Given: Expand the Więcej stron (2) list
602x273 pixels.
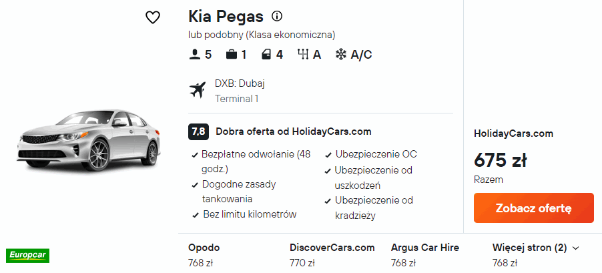Looking at the screenshot, I should (535, 248).
